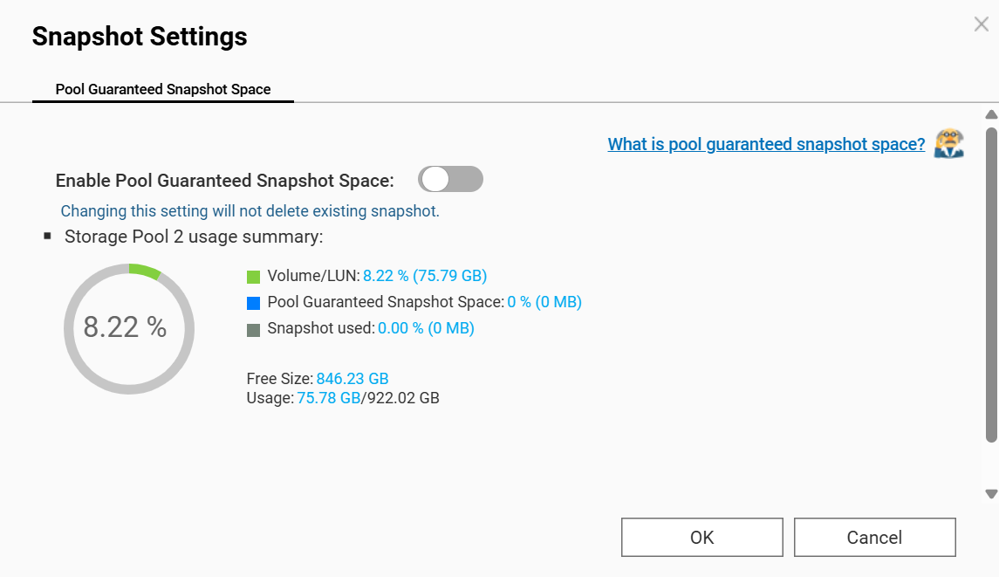Enable Pool Guaranteed Snapshot Space toggle
The width and height of the screenshot is (999, 577).
[450, 180]
